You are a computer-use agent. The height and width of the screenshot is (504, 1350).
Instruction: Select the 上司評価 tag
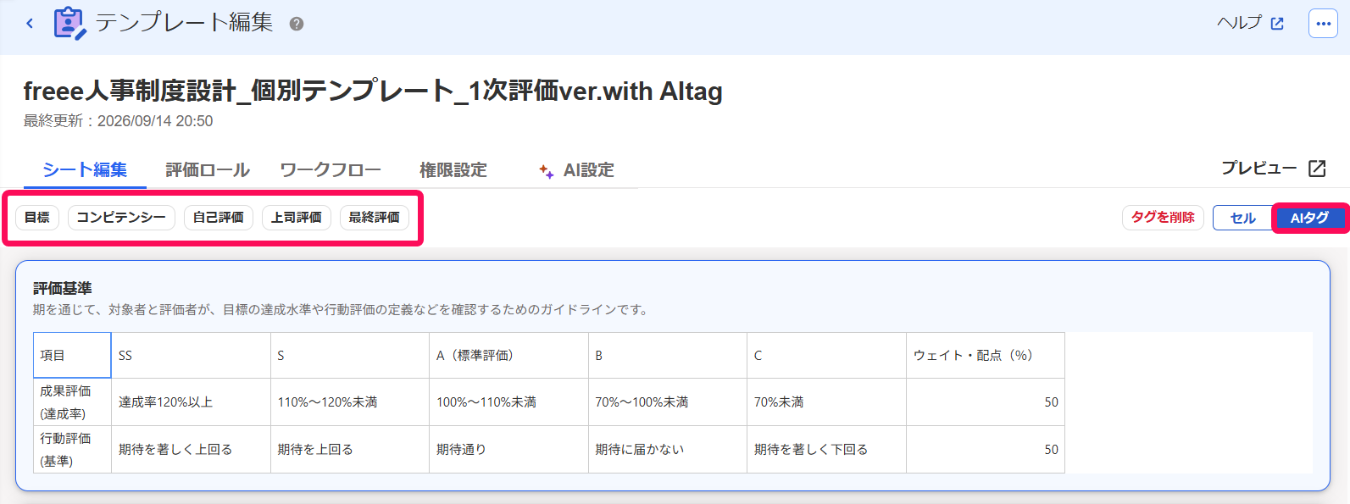[x=297, y=218]
